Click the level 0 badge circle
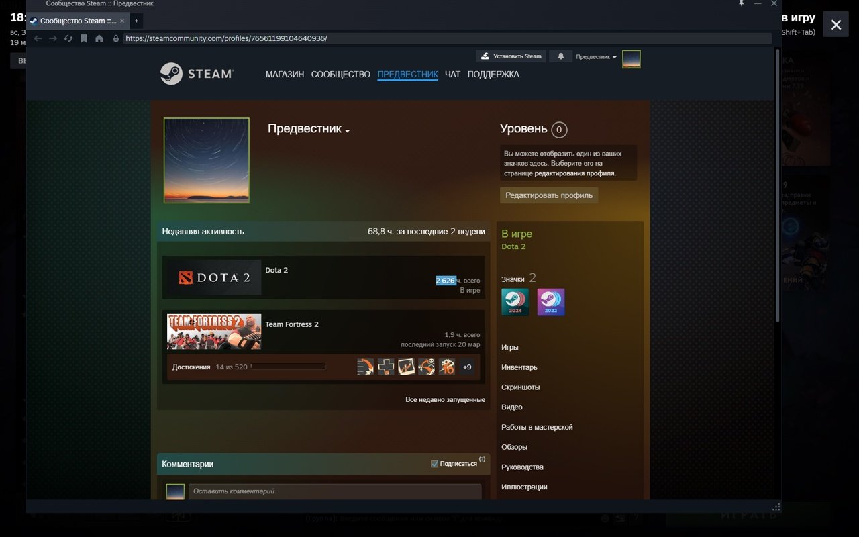Viewport: 859px width, 537px height. pos(559,130)
